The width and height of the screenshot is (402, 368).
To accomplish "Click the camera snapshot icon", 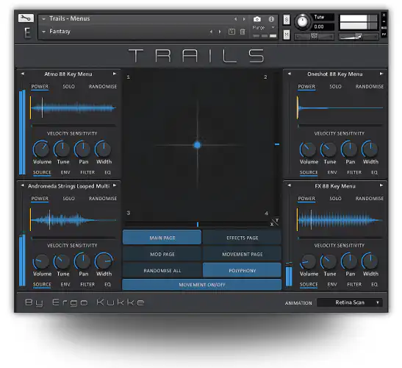I will click(x=257, y=19).
